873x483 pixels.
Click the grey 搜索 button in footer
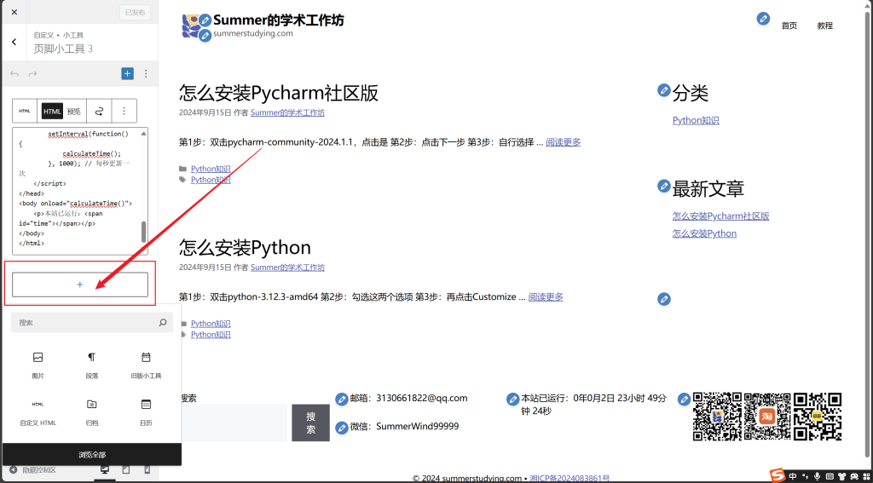(x=310, y=423)
